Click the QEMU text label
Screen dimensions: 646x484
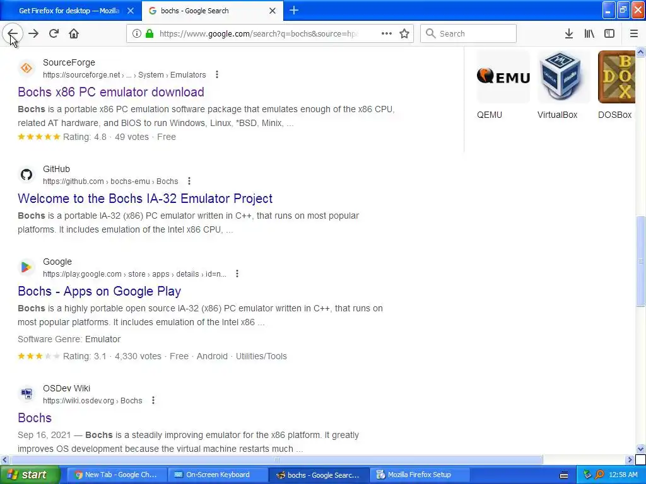(490, 115)
